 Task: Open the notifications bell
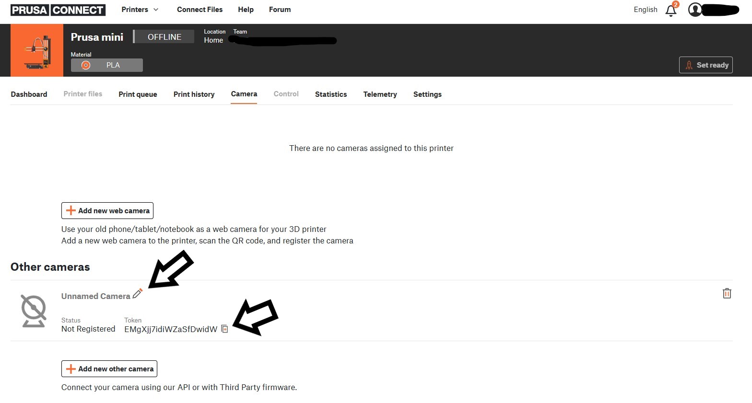pos(671,11)
